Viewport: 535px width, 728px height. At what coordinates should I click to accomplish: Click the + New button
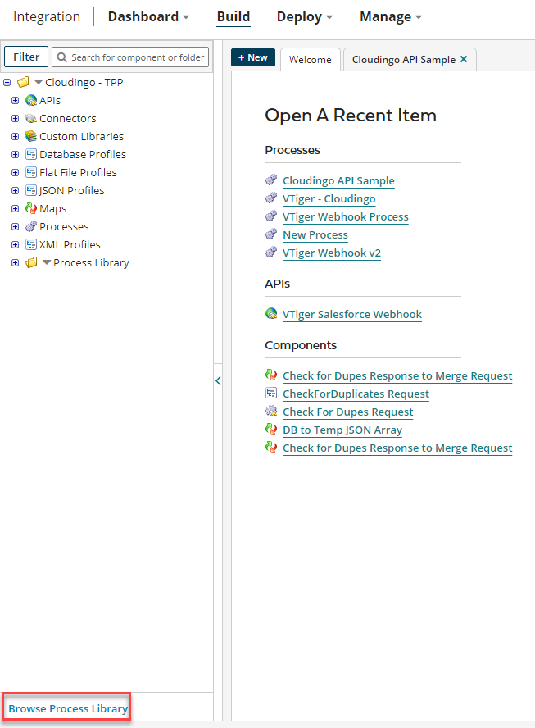252,57
